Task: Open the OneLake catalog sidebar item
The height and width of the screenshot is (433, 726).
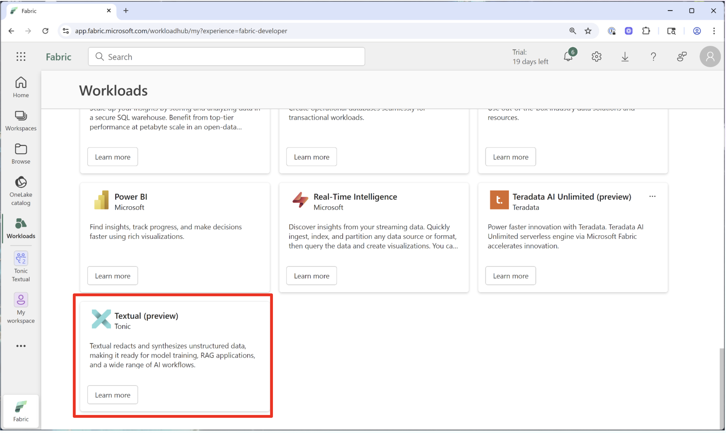Action: tap(21, 191)
